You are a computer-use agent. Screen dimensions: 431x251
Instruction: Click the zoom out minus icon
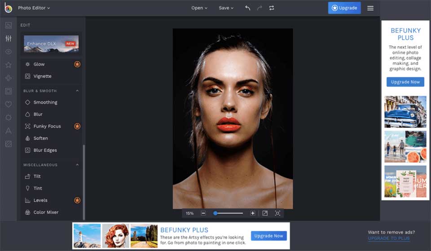click(203, 213)
